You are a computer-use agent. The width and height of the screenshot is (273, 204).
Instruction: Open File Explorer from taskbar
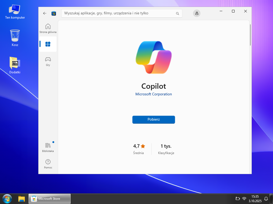[x=22, y=198]
